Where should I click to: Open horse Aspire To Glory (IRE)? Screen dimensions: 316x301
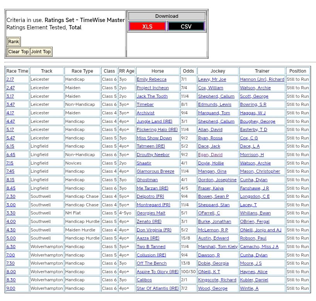click(157, 272)
